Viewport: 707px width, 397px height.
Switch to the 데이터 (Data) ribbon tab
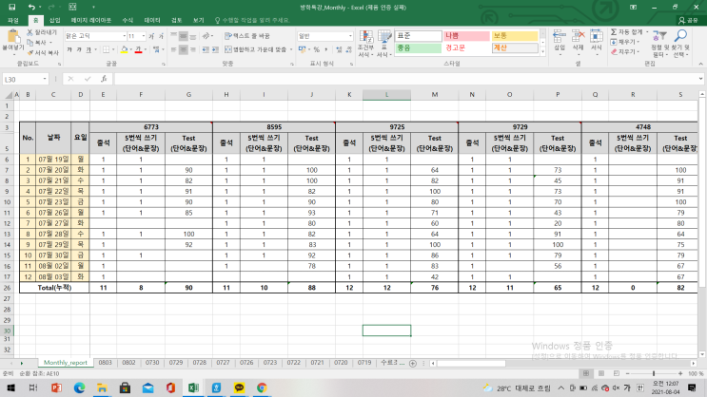point(152,20)
